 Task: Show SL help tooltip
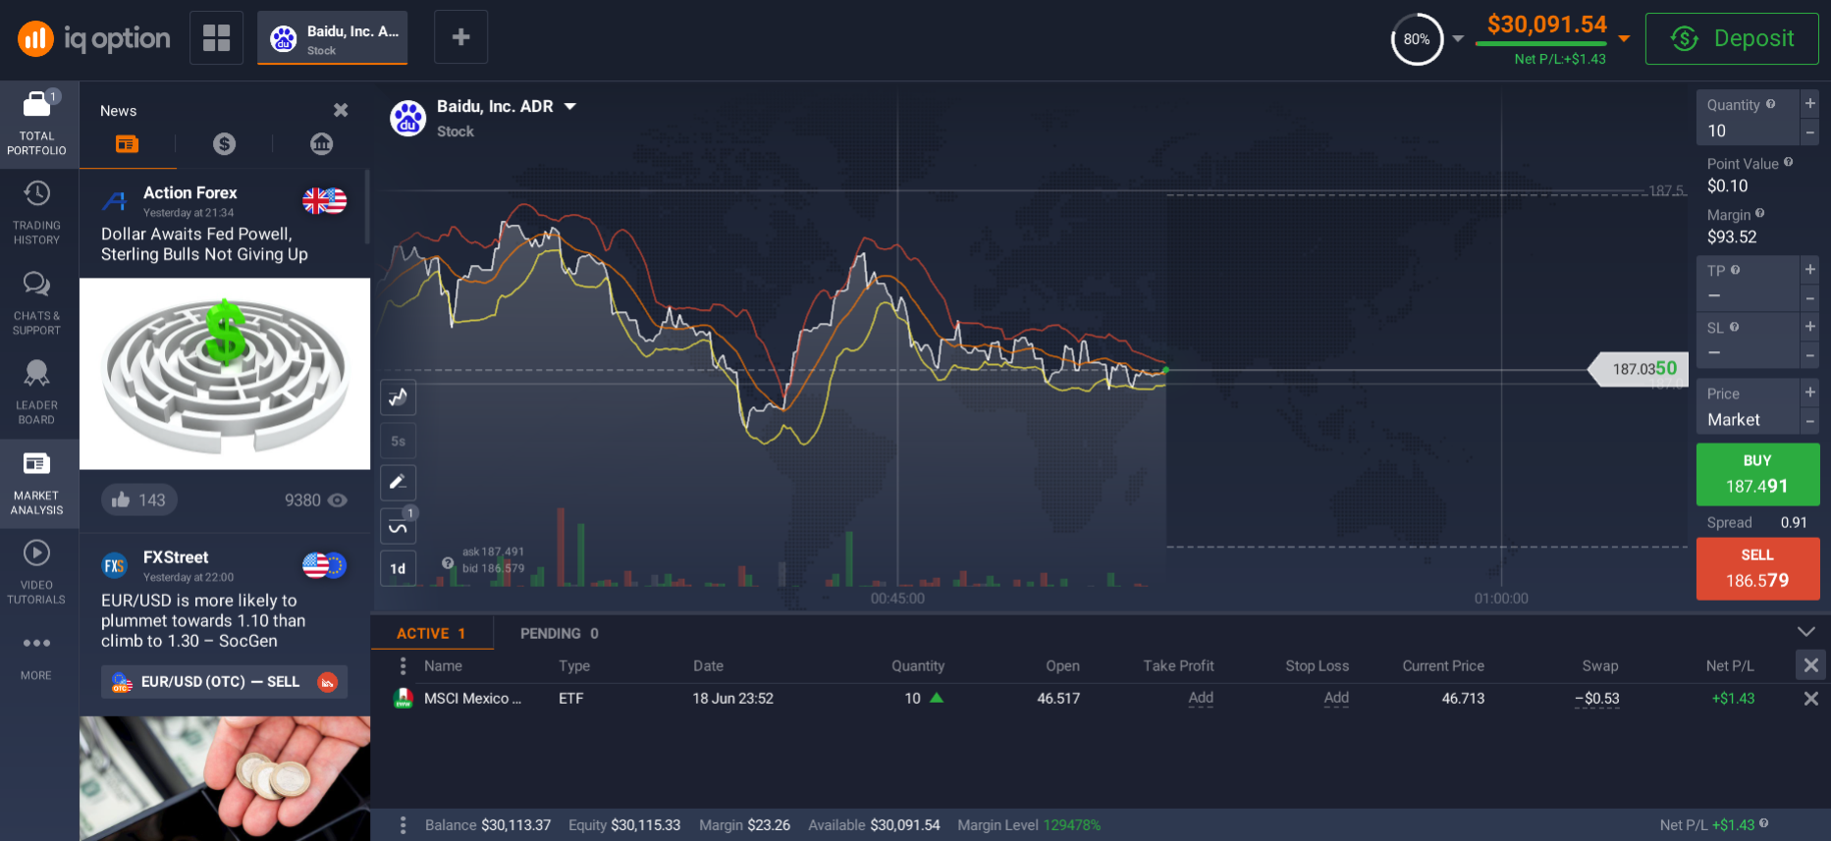[x=1734, y=327]
